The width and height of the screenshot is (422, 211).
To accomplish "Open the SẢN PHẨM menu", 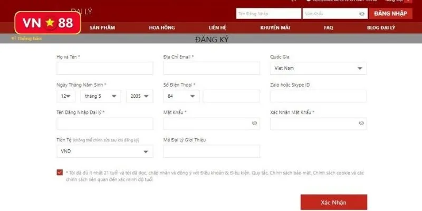I will [102, 28].
